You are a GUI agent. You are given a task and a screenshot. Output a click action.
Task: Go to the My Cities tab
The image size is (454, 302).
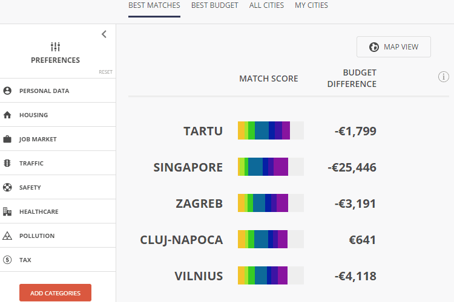311,5
